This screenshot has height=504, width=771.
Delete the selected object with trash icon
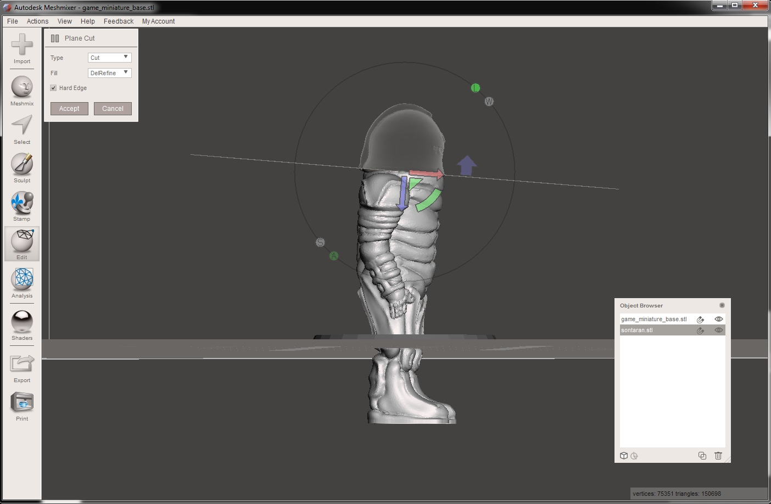(x=718, y=456)
